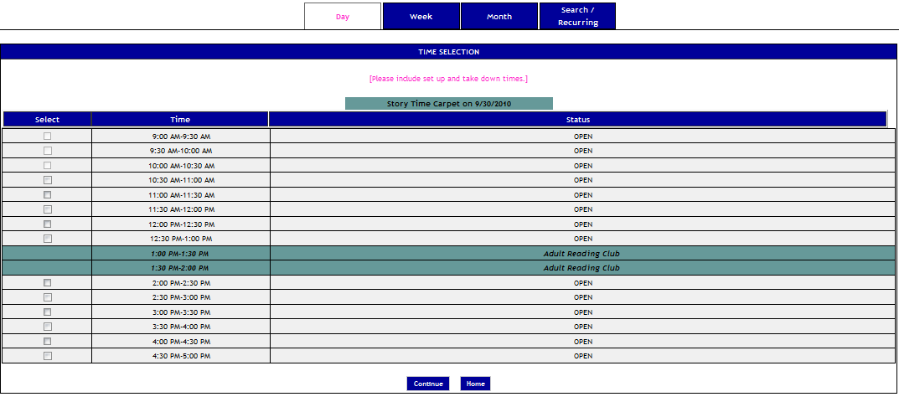The height and width of the screenshot is (402, 899).
Task: Click the Continue button
Action: (428, 384)
